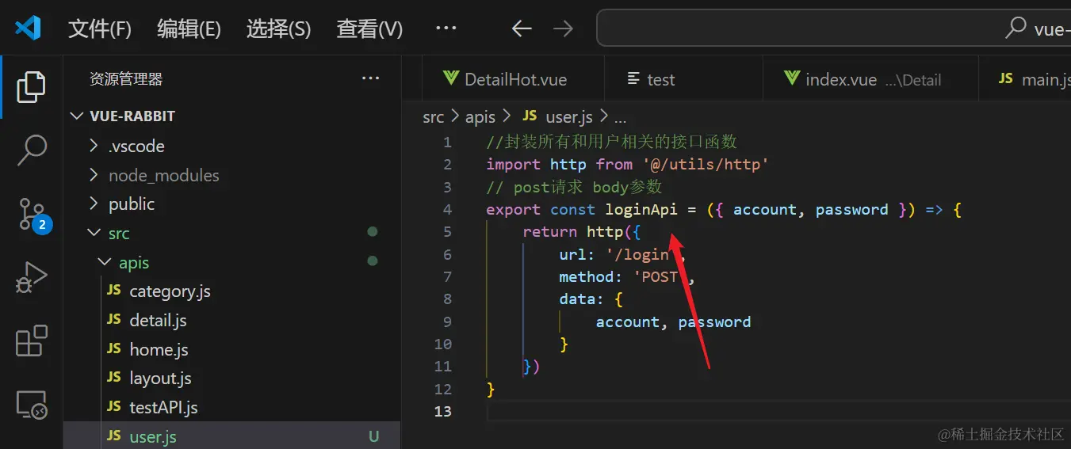
Task: Open the title bar overflow menu
Action: (446, 29)
